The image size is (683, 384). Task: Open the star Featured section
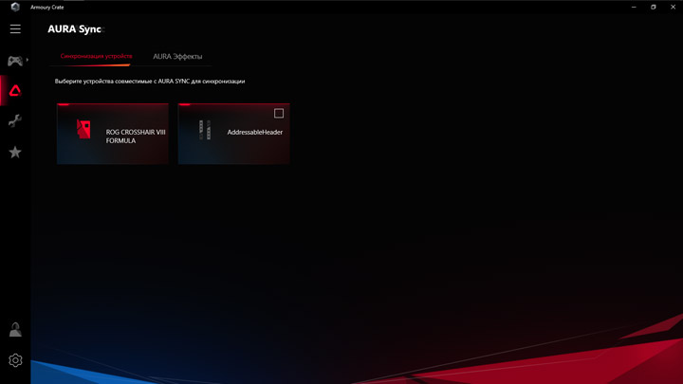click(x=15, y=152)
